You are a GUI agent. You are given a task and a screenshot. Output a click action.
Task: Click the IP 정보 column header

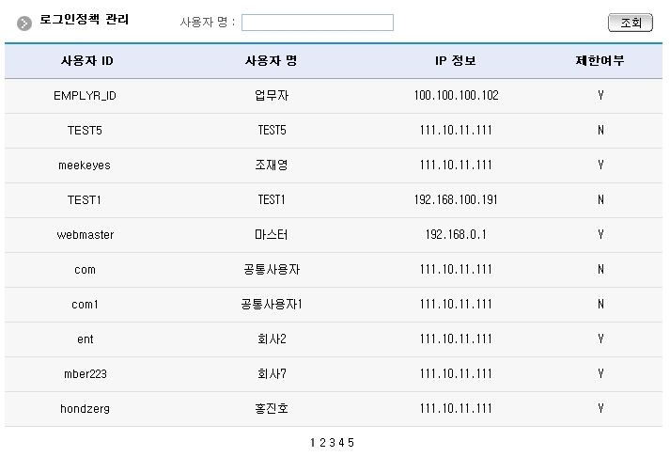pyautogui.click(x=456, y=61)
